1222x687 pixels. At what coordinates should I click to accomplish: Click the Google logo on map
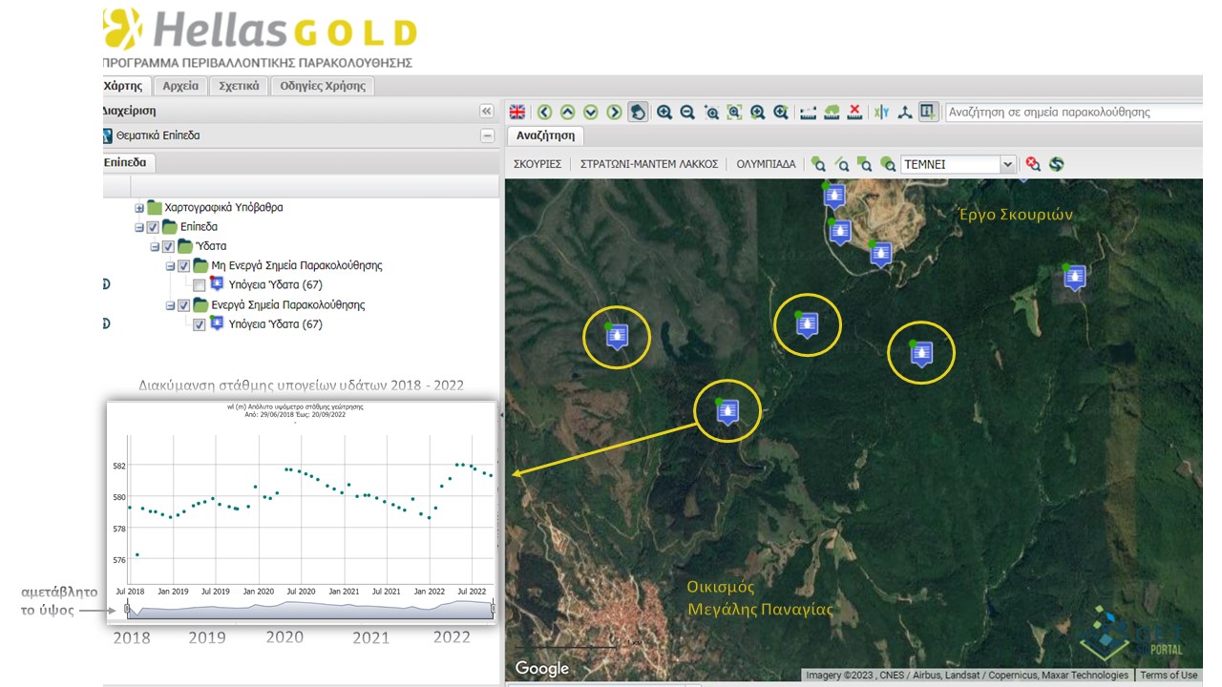(x=542, y=669)
